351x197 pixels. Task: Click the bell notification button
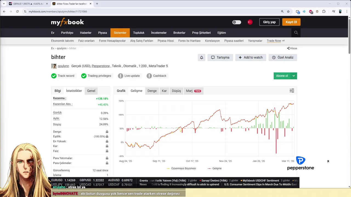click(202, 57)
